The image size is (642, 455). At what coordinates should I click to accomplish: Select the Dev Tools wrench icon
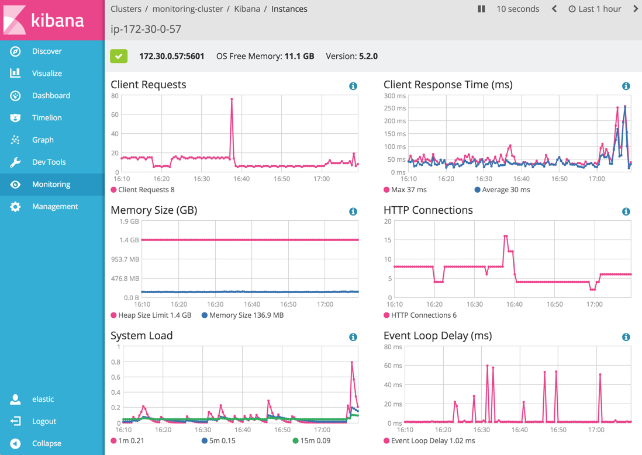coord(16,162)
